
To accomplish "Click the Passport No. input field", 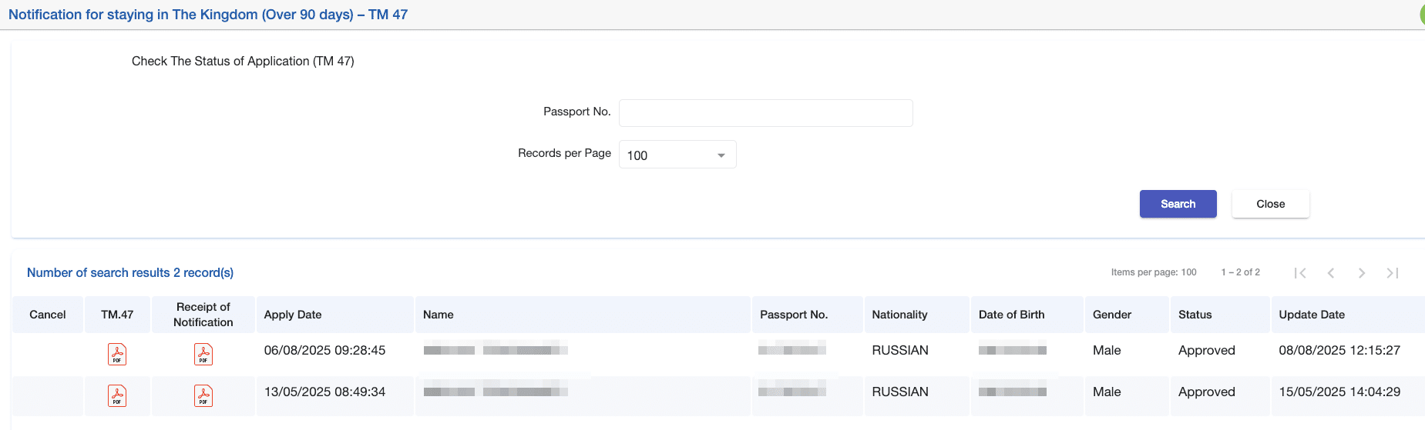I will pos(765,113).
